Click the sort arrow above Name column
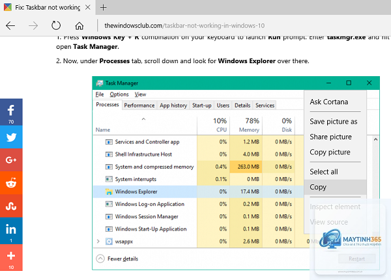 [x=143, y=119]
